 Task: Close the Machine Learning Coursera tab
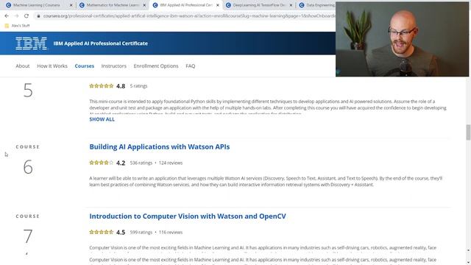(71, 5)
